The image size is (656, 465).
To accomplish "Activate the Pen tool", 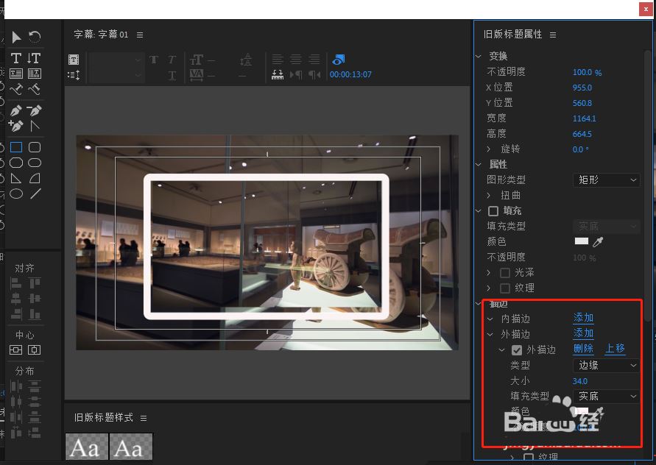I will [14, 110].
